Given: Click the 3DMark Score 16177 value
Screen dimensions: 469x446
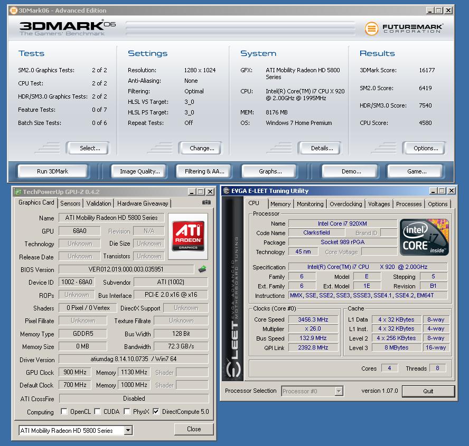Looking at the screenshot, I should (x=427, y=70).
